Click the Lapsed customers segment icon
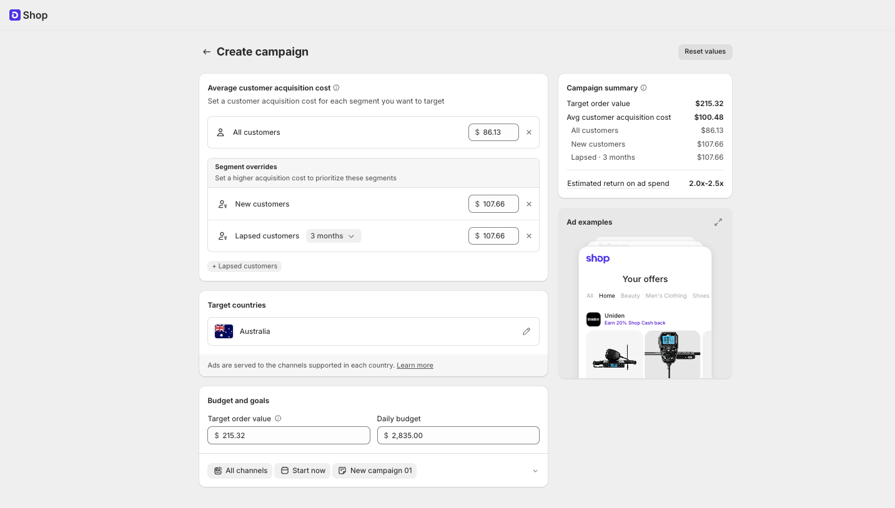The image size is (895, 508). (222, 236)
